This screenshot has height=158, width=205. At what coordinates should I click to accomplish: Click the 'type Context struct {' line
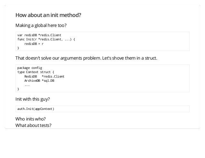click(36, 72)
